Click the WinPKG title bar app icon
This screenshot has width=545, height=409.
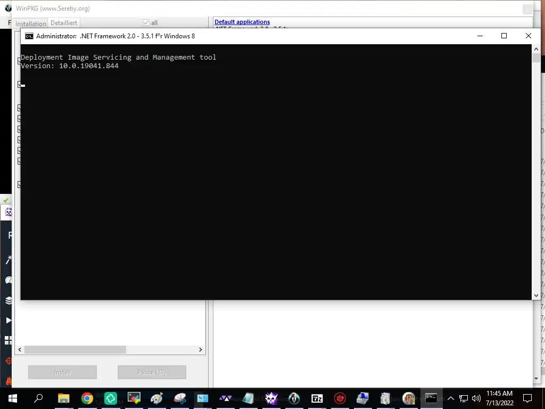click(8, 7)
